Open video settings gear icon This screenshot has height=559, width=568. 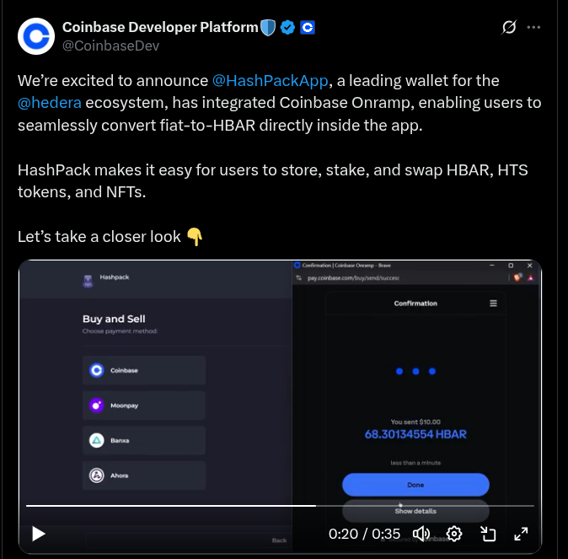[x=454, y=534]
